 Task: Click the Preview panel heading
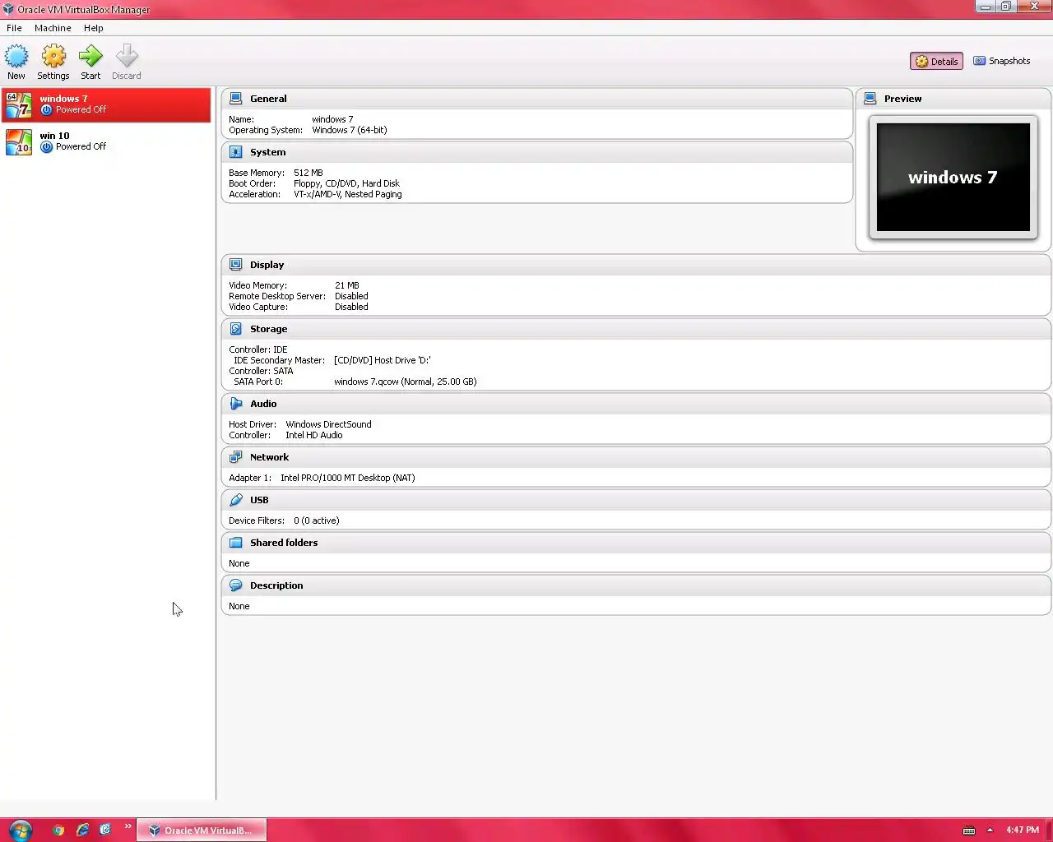click(902, 99)
